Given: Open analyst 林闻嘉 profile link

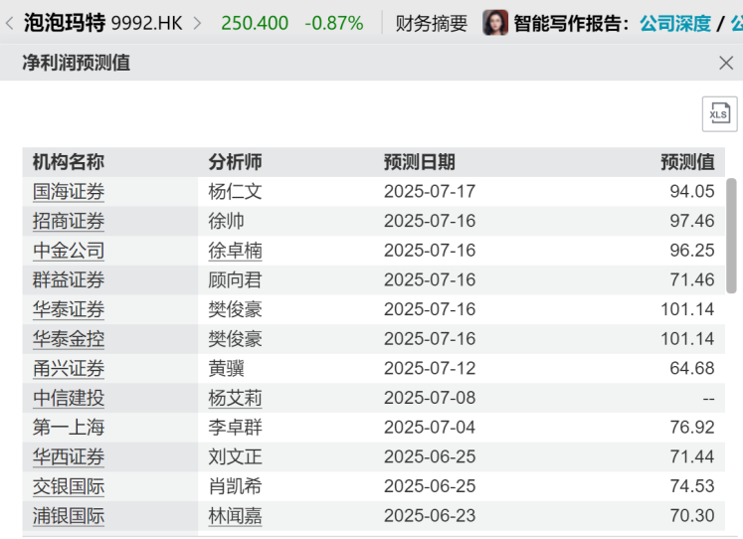Looking at the screenshot, I should click(x=235, y=516).
